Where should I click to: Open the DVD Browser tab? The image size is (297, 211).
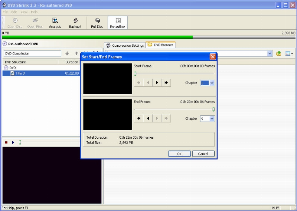(160, 45)
